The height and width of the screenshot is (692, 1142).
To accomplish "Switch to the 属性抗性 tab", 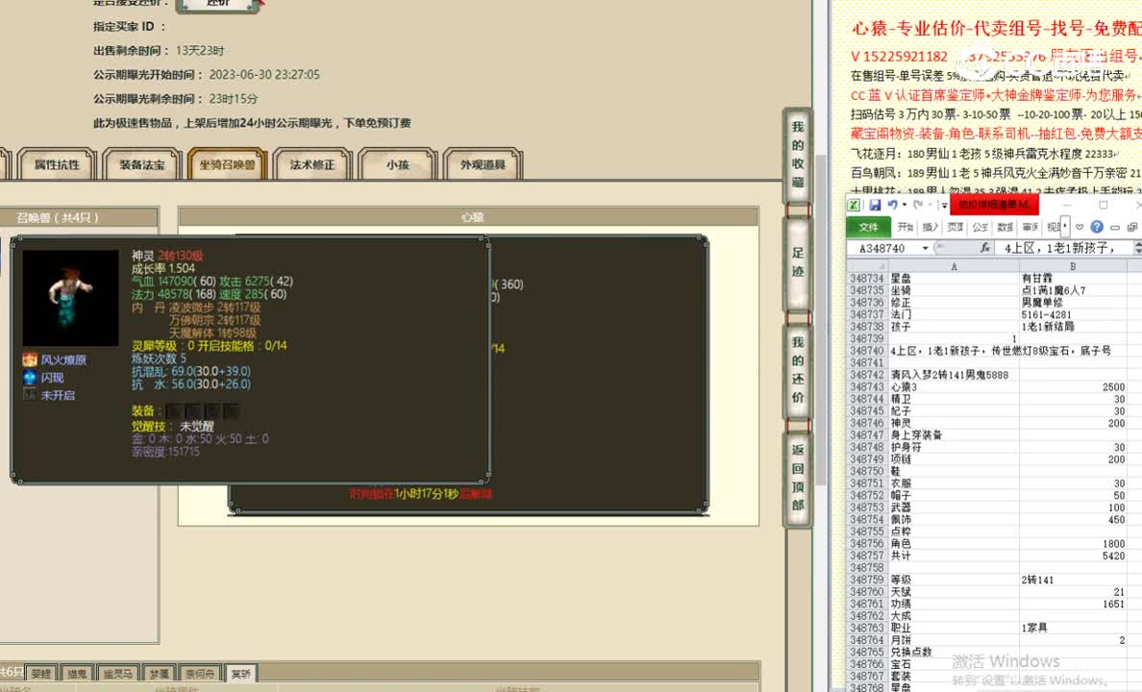I will pos(57,165).
